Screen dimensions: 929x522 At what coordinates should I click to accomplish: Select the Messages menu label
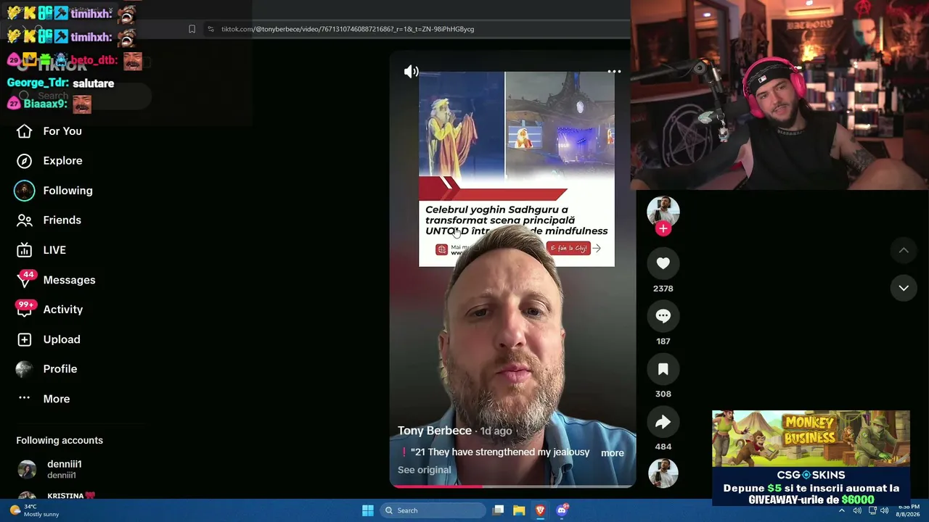coord(69,280)
